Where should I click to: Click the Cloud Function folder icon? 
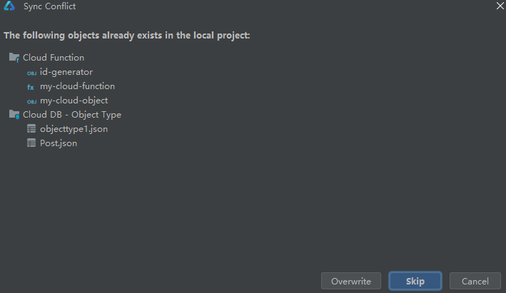click(14, 58)
